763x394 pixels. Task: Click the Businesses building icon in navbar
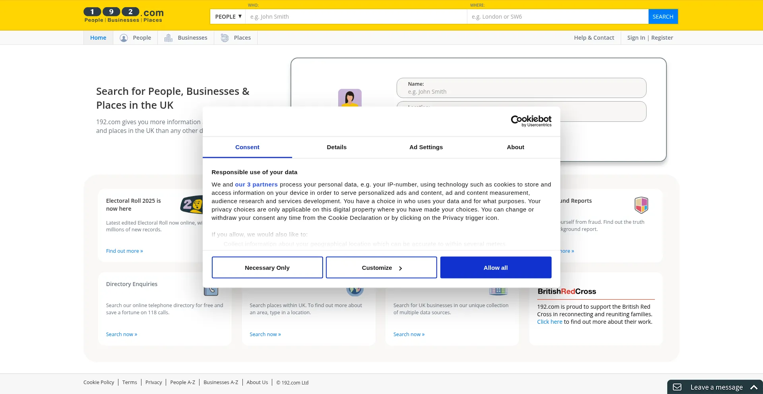pos(168,38)
